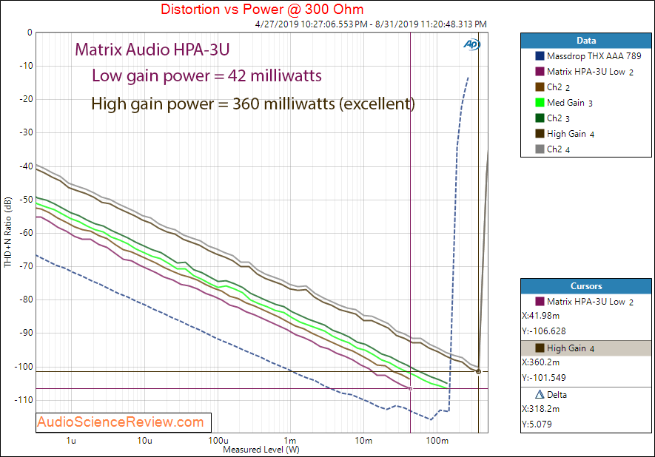
Task: Click the dark green Ch2 3 legend swatch
Action: pyautogui.click(x=540, y=118)
